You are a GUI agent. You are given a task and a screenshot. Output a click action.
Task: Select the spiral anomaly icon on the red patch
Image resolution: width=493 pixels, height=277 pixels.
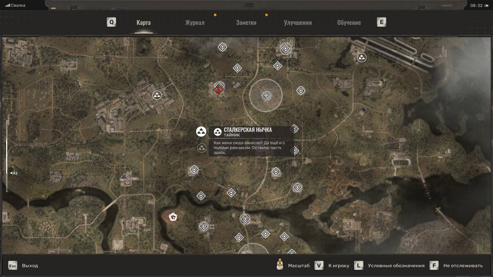[173, 217]
